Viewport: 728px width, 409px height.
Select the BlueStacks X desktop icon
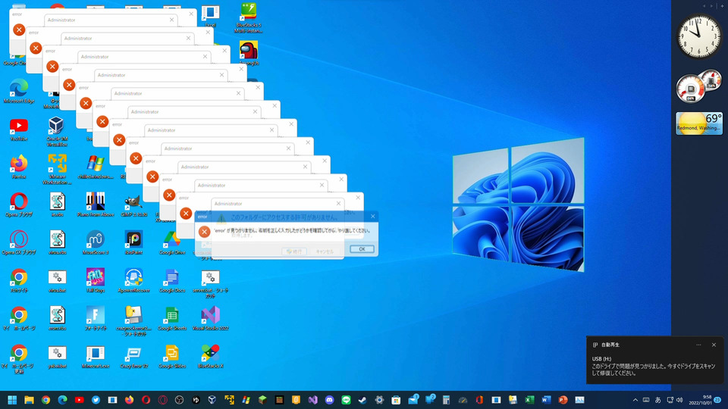pyautogui.click(x=210, y=357)
